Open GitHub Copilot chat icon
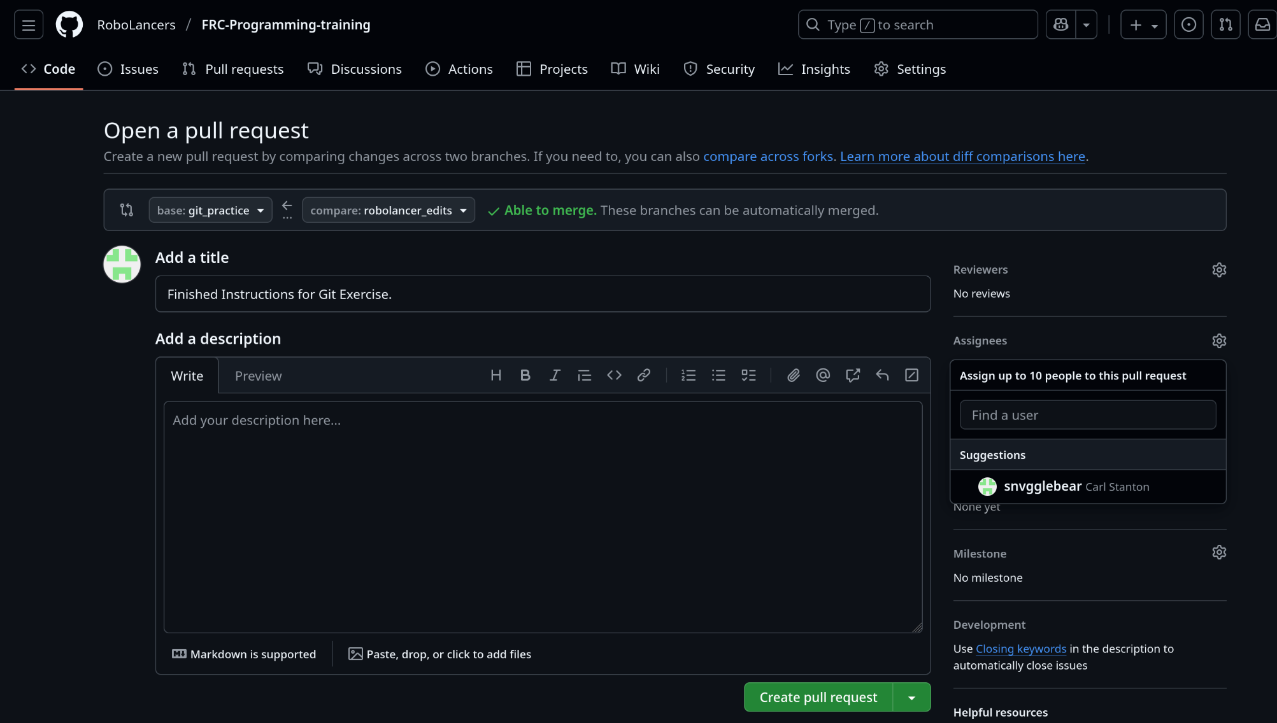Image resolution: width=1277 pixels, height=723 pixels. [1060, 24]
